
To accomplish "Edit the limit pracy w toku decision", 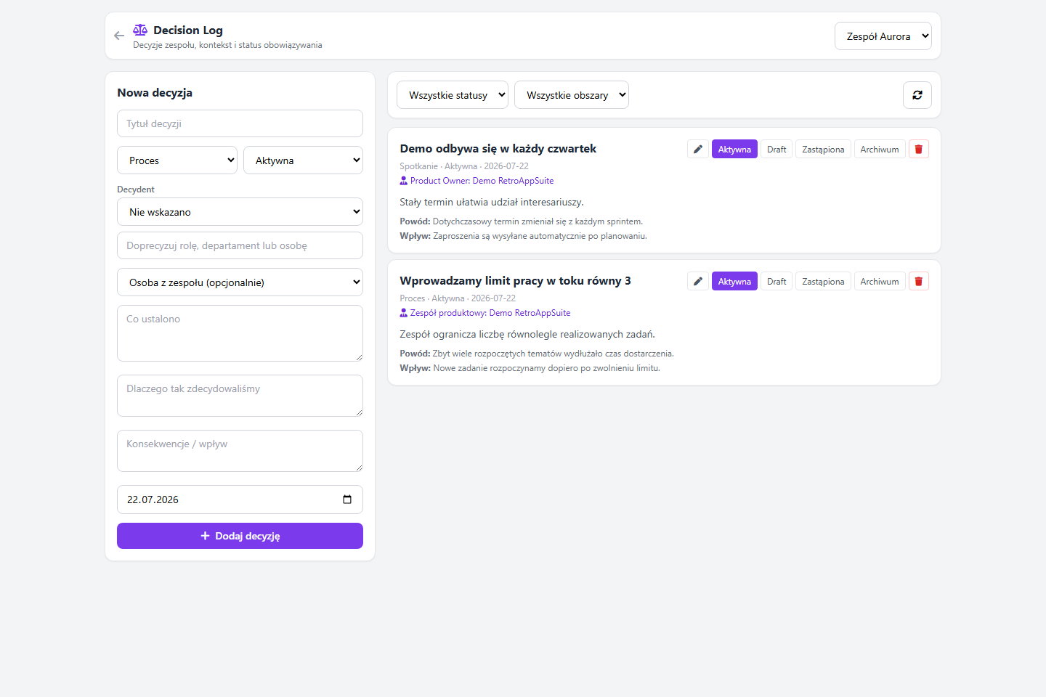I will (x=698, y=281).
